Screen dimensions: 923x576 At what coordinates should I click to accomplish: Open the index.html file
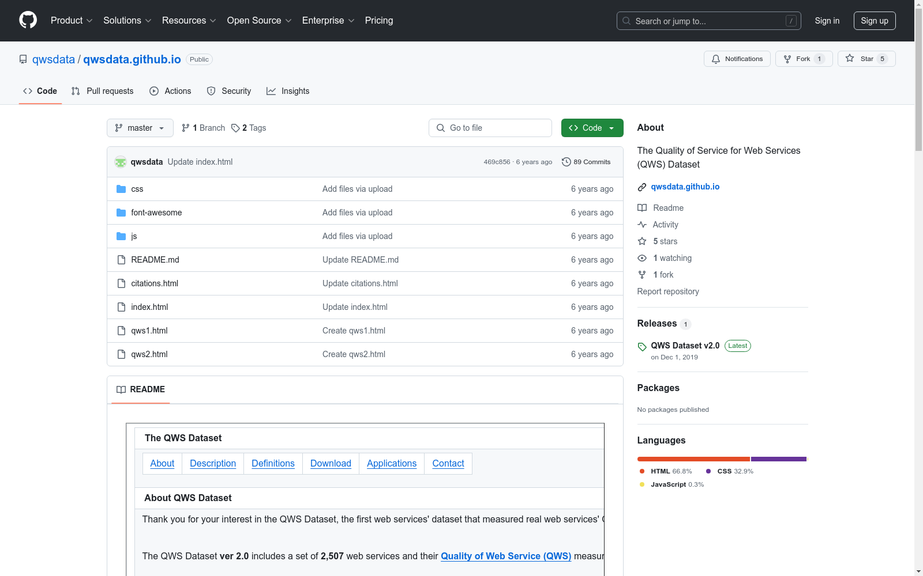click(x=149, y=307)
